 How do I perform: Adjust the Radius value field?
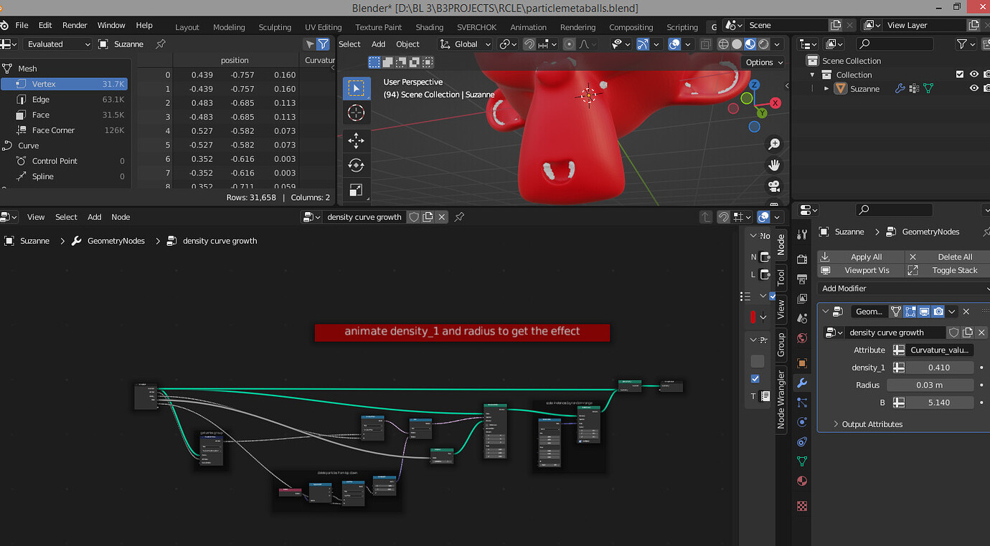(x=930, y=385)
